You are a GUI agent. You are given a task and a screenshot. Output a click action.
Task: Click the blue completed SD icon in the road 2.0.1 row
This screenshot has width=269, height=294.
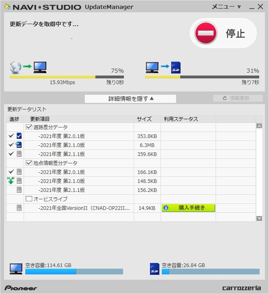19,136
